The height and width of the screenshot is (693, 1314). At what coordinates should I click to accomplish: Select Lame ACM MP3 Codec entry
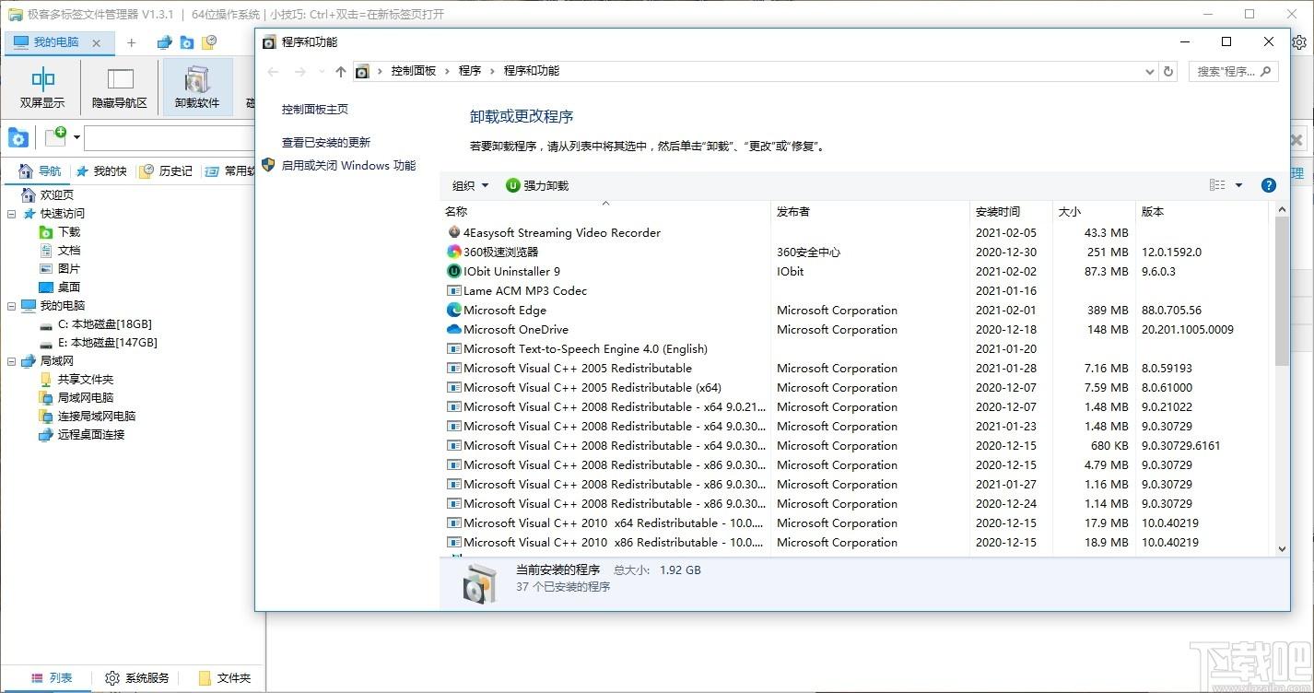coord(857,291)
